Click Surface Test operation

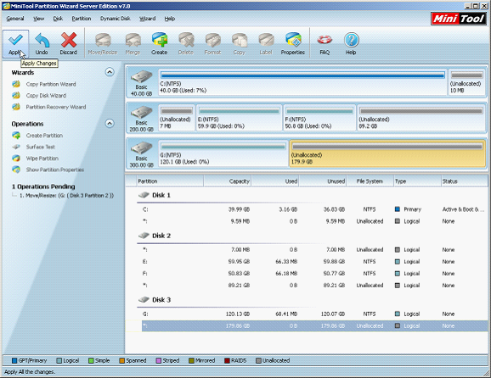coord(41,147)
